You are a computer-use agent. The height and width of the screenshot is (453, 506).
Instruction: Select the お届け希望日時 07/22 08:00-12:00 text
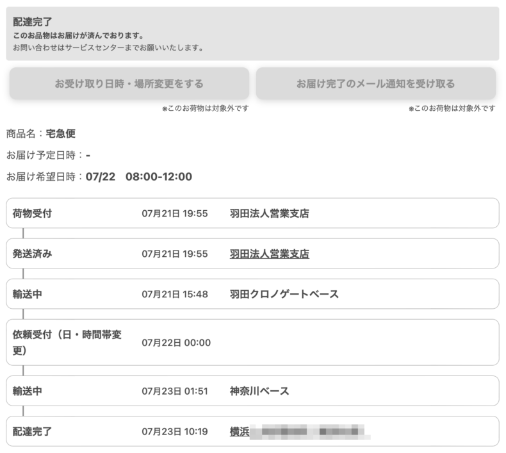pos(99,176)
